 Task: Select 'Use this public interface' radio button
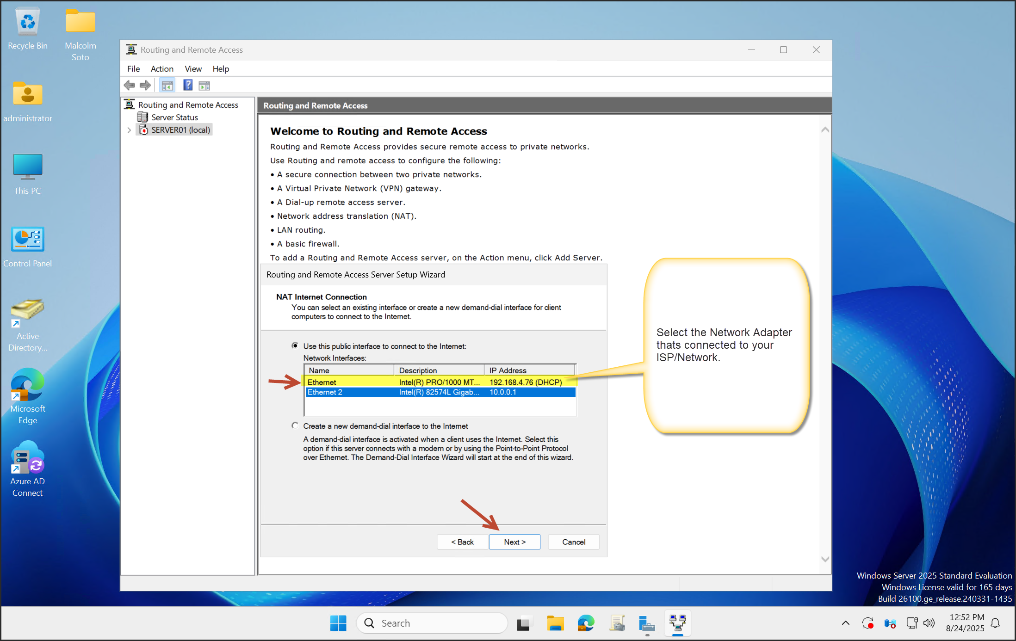coord(295,346)
